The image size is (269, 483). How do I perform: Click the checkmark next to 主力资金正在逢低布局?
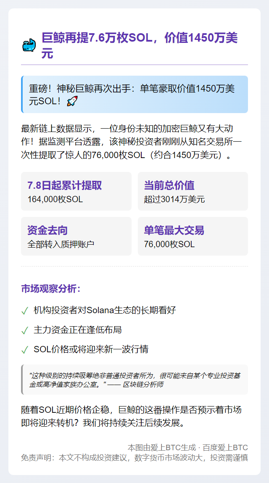point(25,330)
